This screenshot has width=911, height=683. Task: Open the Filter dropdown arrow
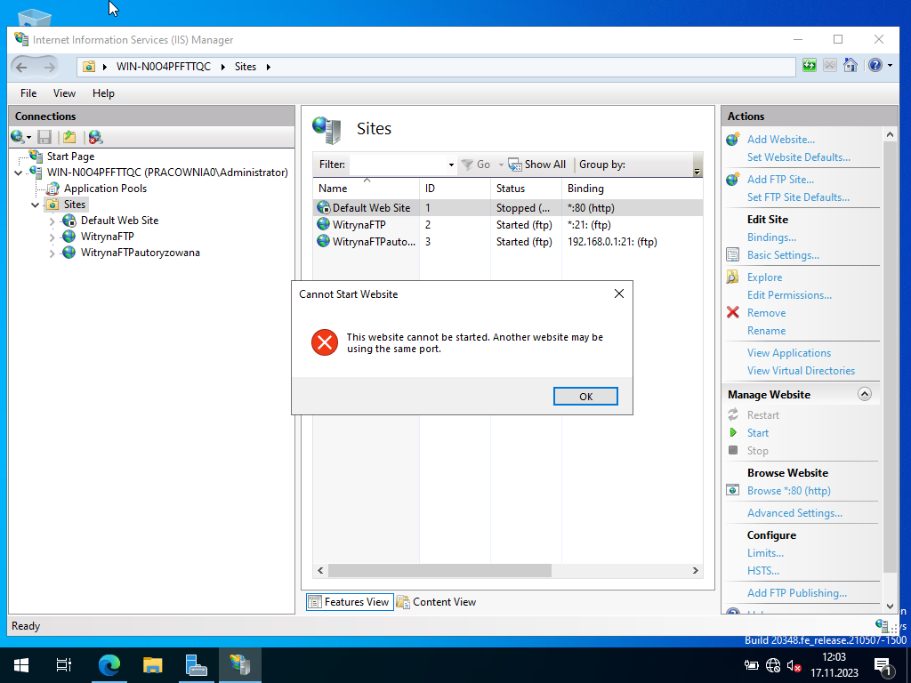(x=451, y=165)
